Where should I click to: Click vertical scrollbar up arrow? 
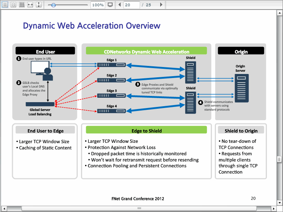tap(279, 13)
